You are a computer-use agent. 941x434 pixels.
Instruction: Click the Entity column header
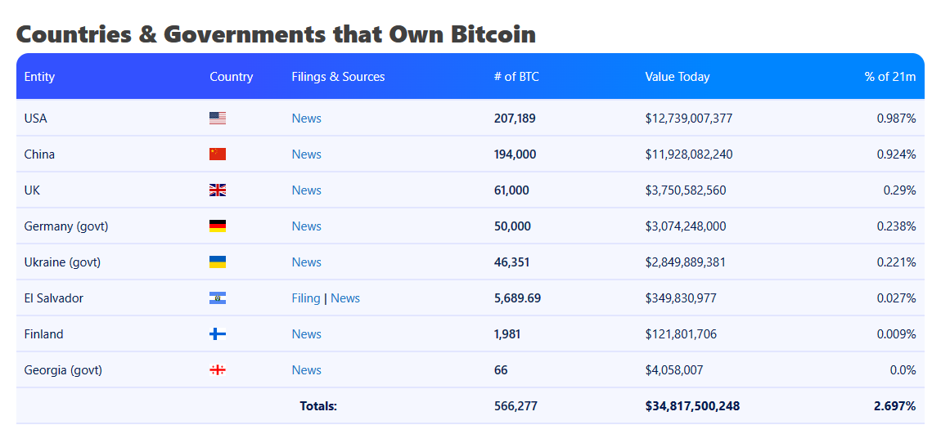[39, 77]
